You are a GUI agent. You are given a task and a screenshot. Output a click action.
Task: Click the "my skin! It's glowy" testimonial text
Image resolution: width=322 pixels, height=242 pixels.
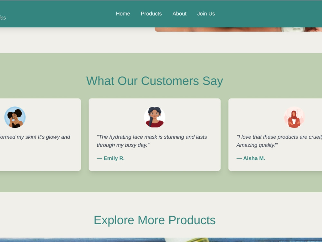[35, 137]
